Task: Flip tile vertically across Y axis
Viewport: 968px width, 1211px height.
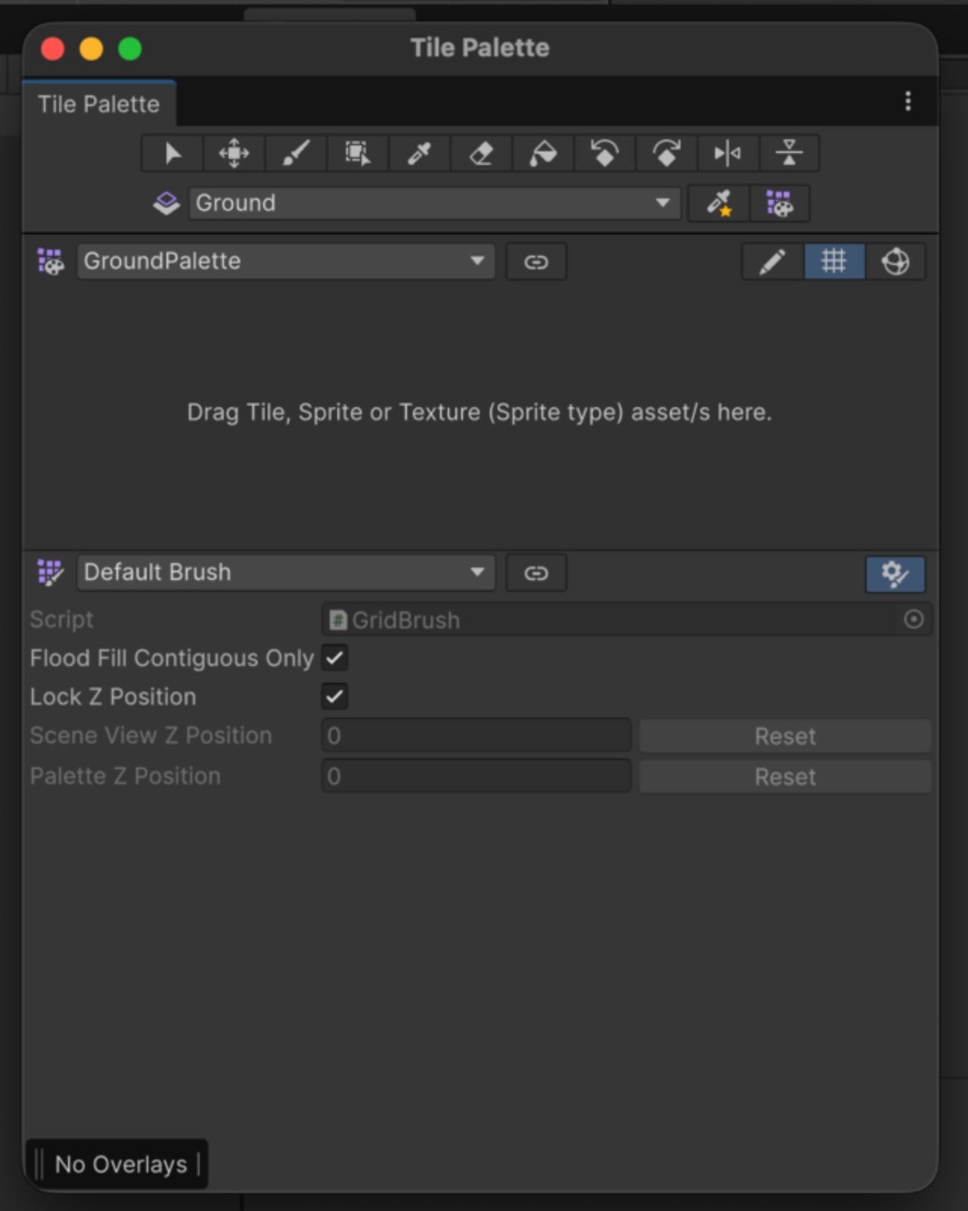Action: tap(790, 154)
